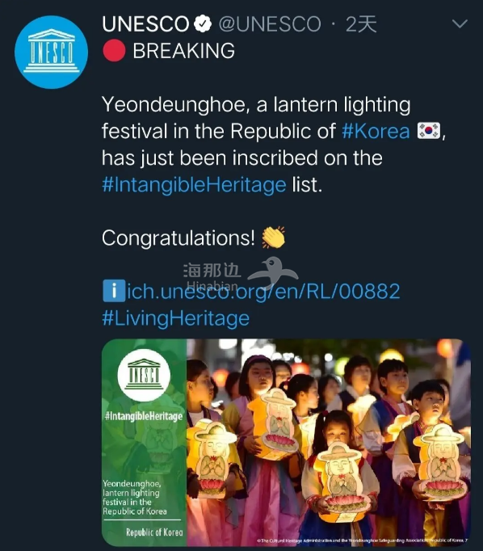Click the red circle BREAKING emoji
483x551 pixels.
pyautogui.click(x=114, y=51)
